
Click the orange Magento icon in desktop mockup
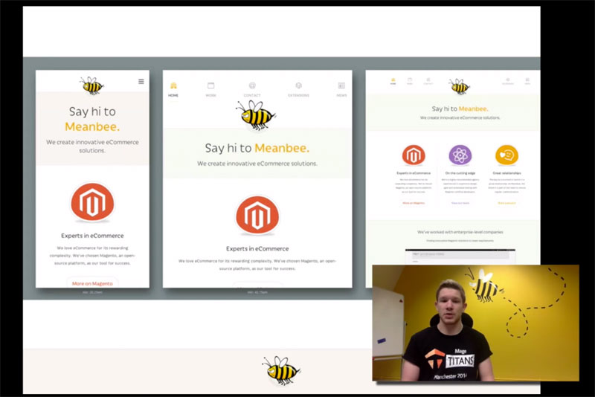point(414,155)
